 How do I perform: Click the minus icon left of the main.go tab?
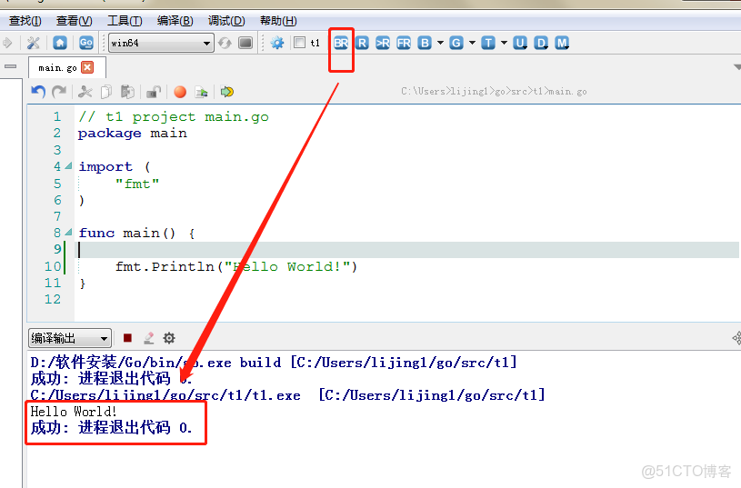(x=10, y=66)
